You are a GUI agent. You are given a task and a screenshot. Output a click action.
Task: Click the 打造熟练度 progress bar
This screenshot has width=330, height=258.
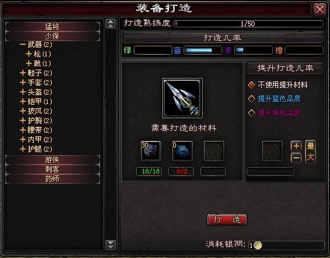coord(249,24)
